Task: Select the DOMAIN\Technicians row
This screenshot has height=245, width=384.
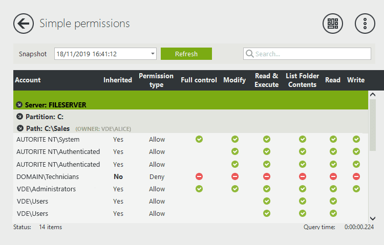Action: click(190, 176)
